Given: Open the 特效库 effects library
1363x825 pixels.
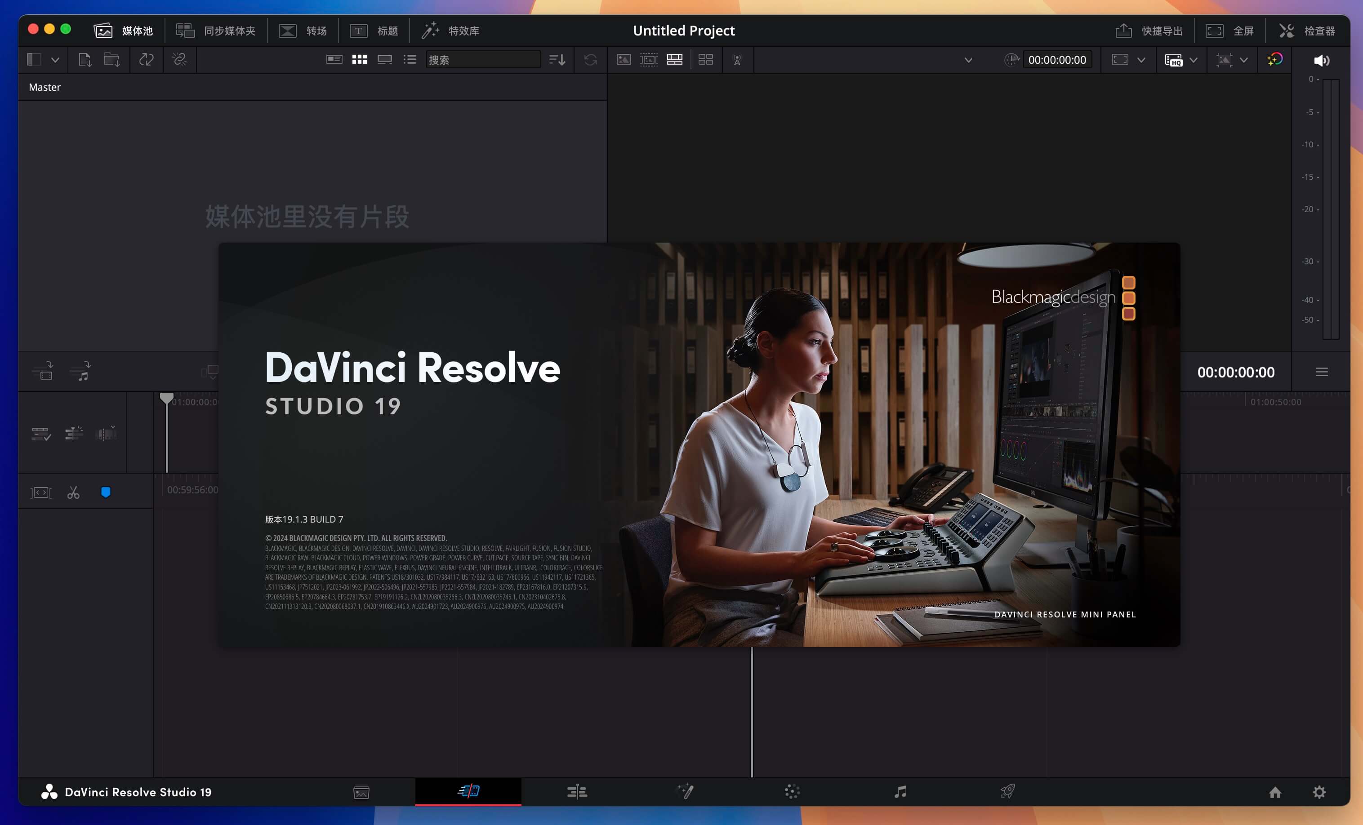Looking at the screenshot, I should click(450, 31).
